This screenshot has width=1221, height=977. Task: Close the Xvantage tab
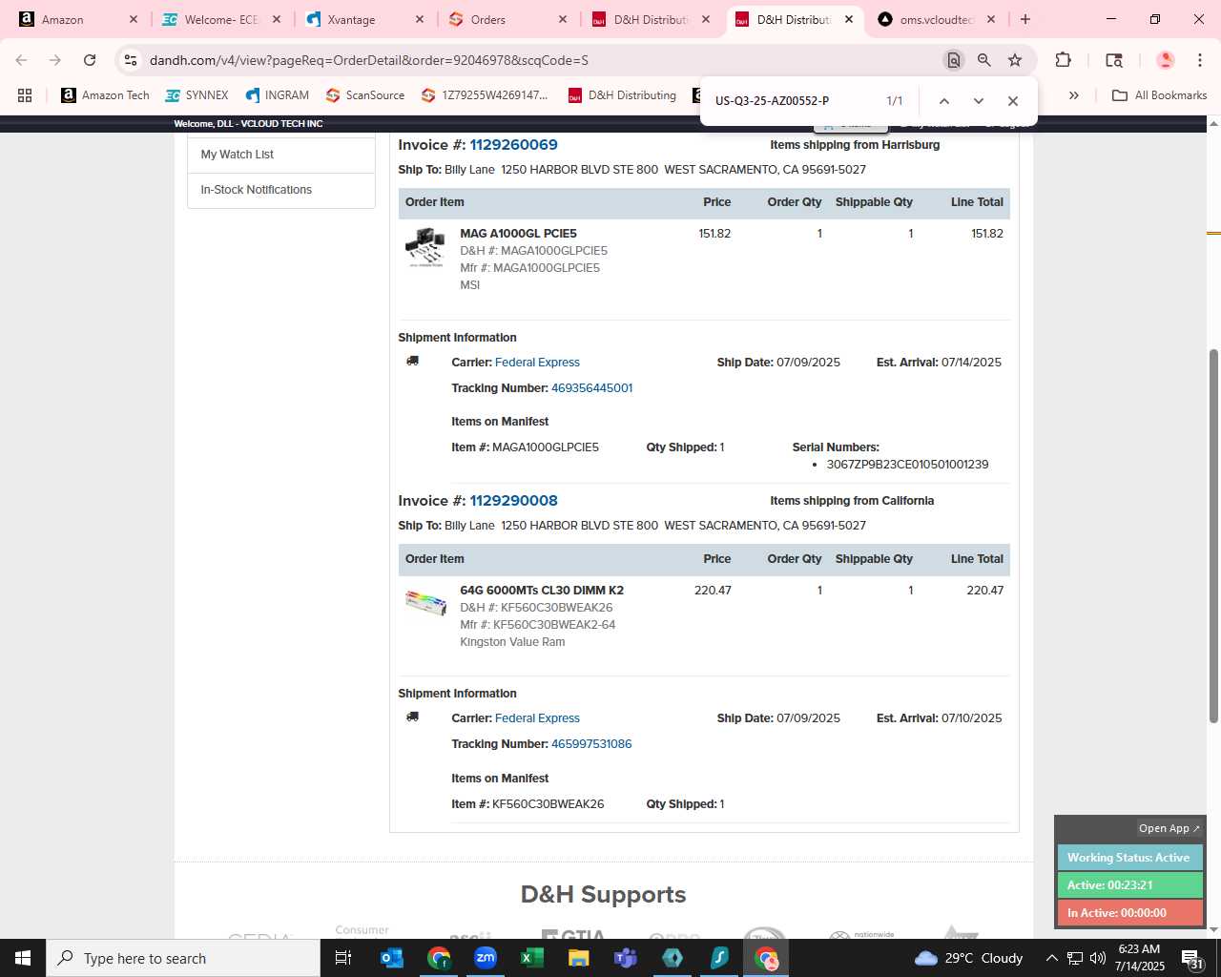pos(420,19)
